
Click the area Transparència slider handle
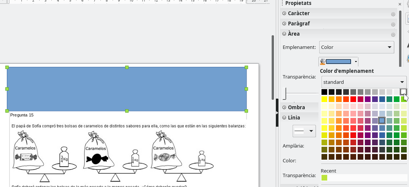point(285,93)
